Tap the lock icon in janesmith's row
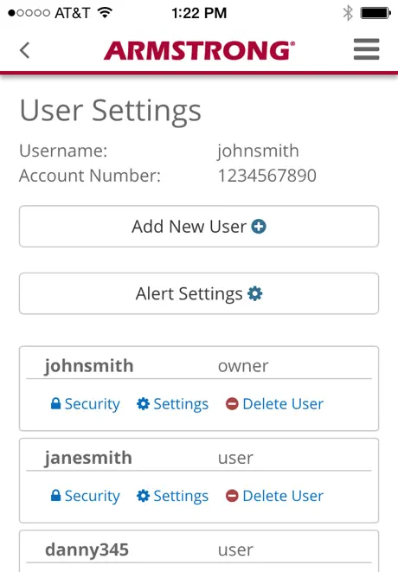 (x=55, y=495)
